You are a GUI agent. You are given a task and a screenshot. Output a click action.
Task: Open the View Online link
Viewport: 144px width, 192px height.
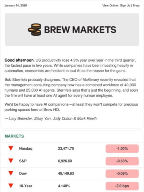(110, 6)
